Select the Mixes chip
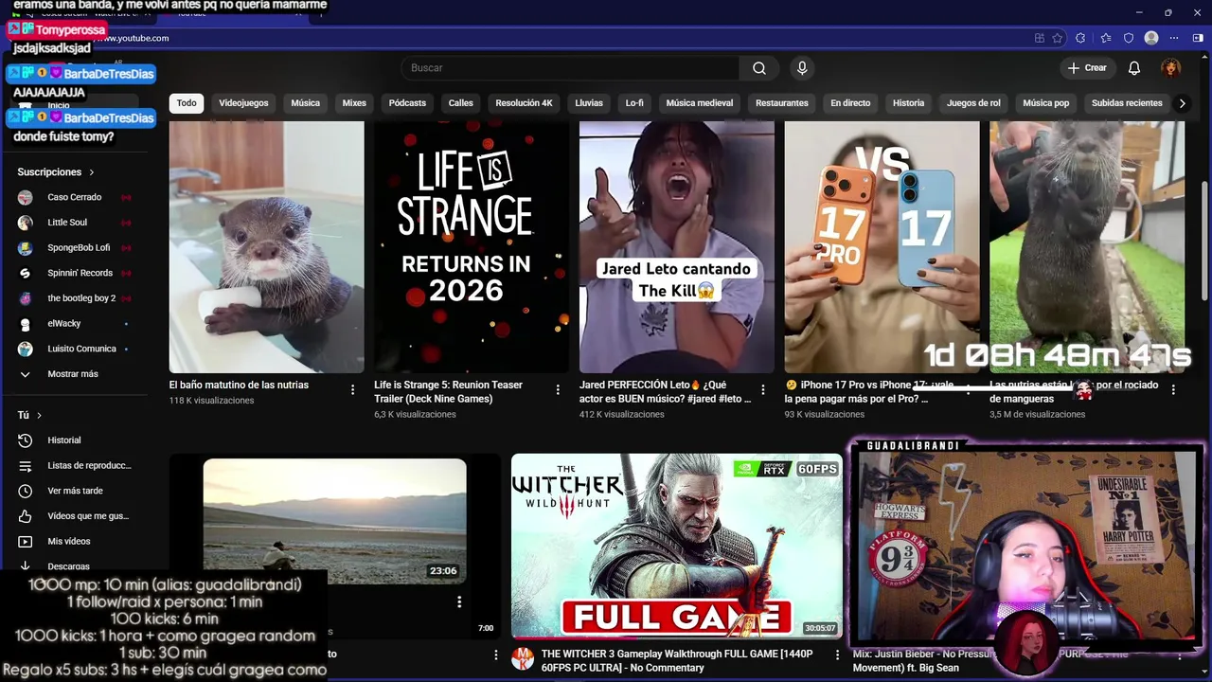This screenshot has width=1212, height=682. (x=354, y=103)
